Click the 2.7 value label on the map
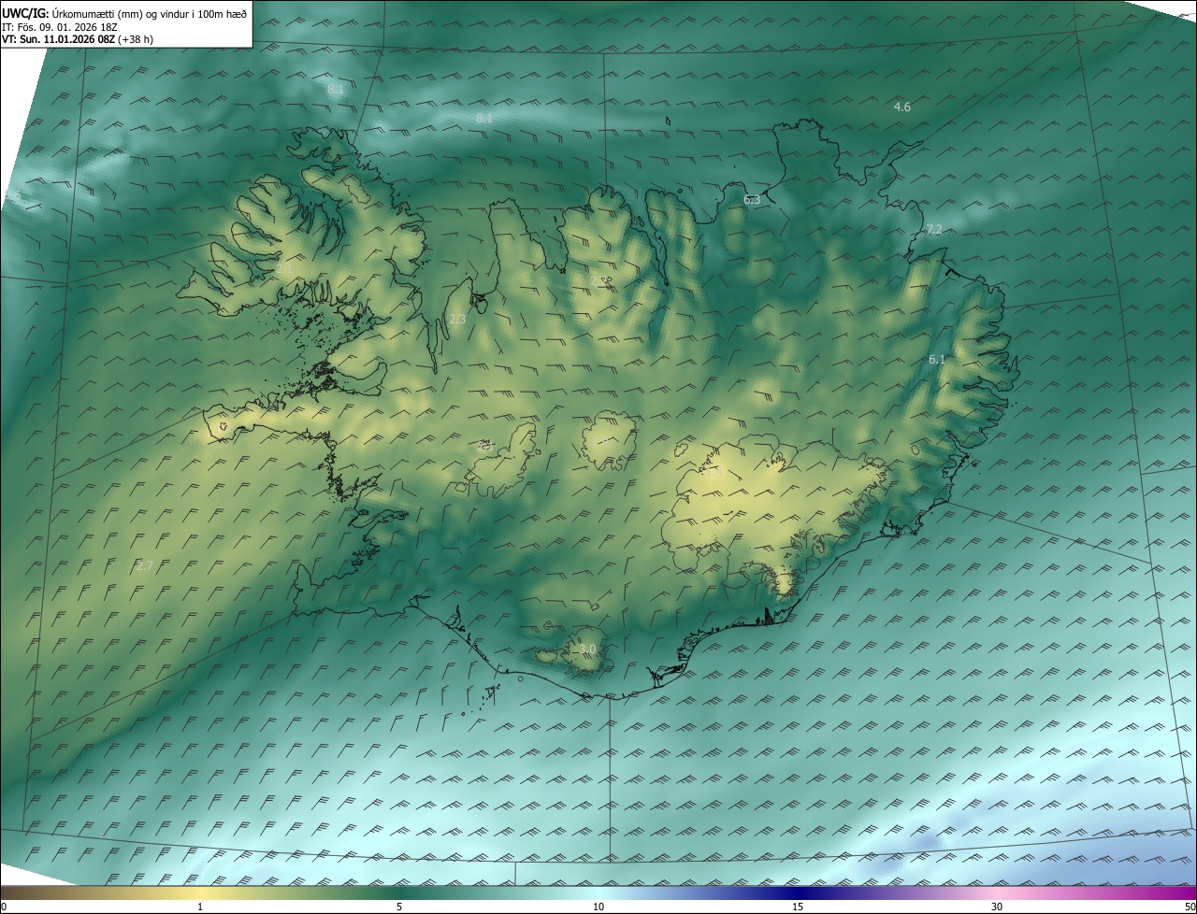Viewport: 1197px width, 914px height. (x=145, y=565)
